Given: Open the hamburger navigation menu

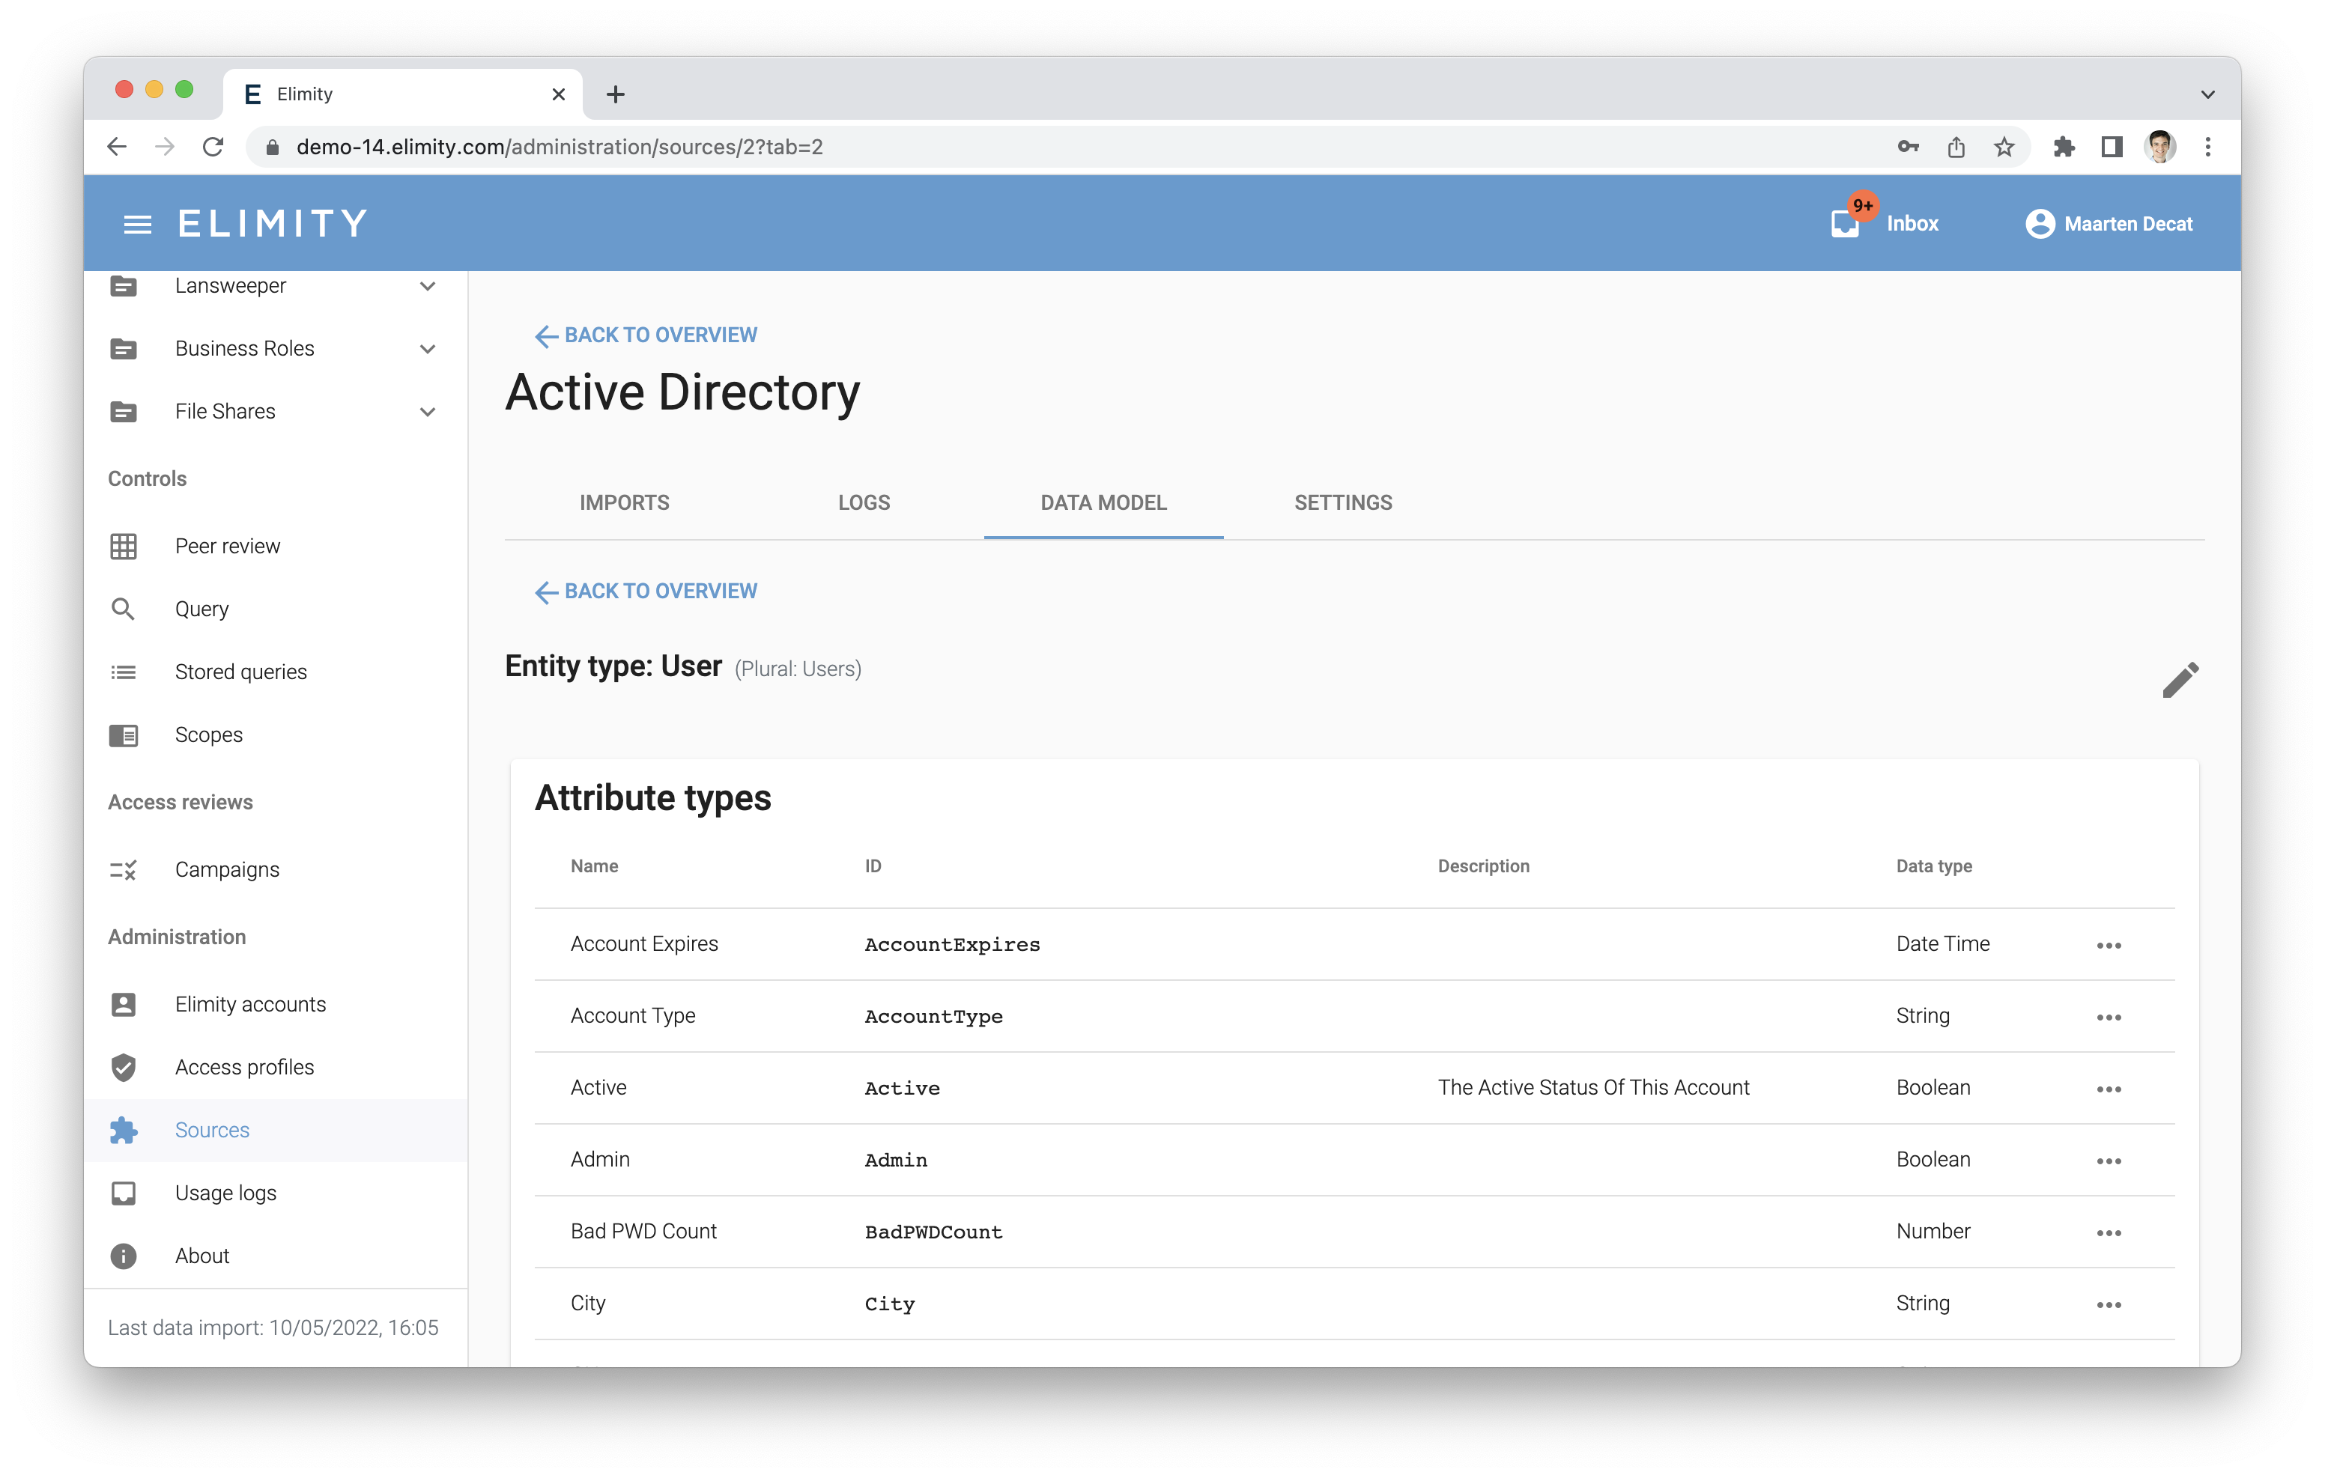Looking at the screenshot, I should [137, 224].
